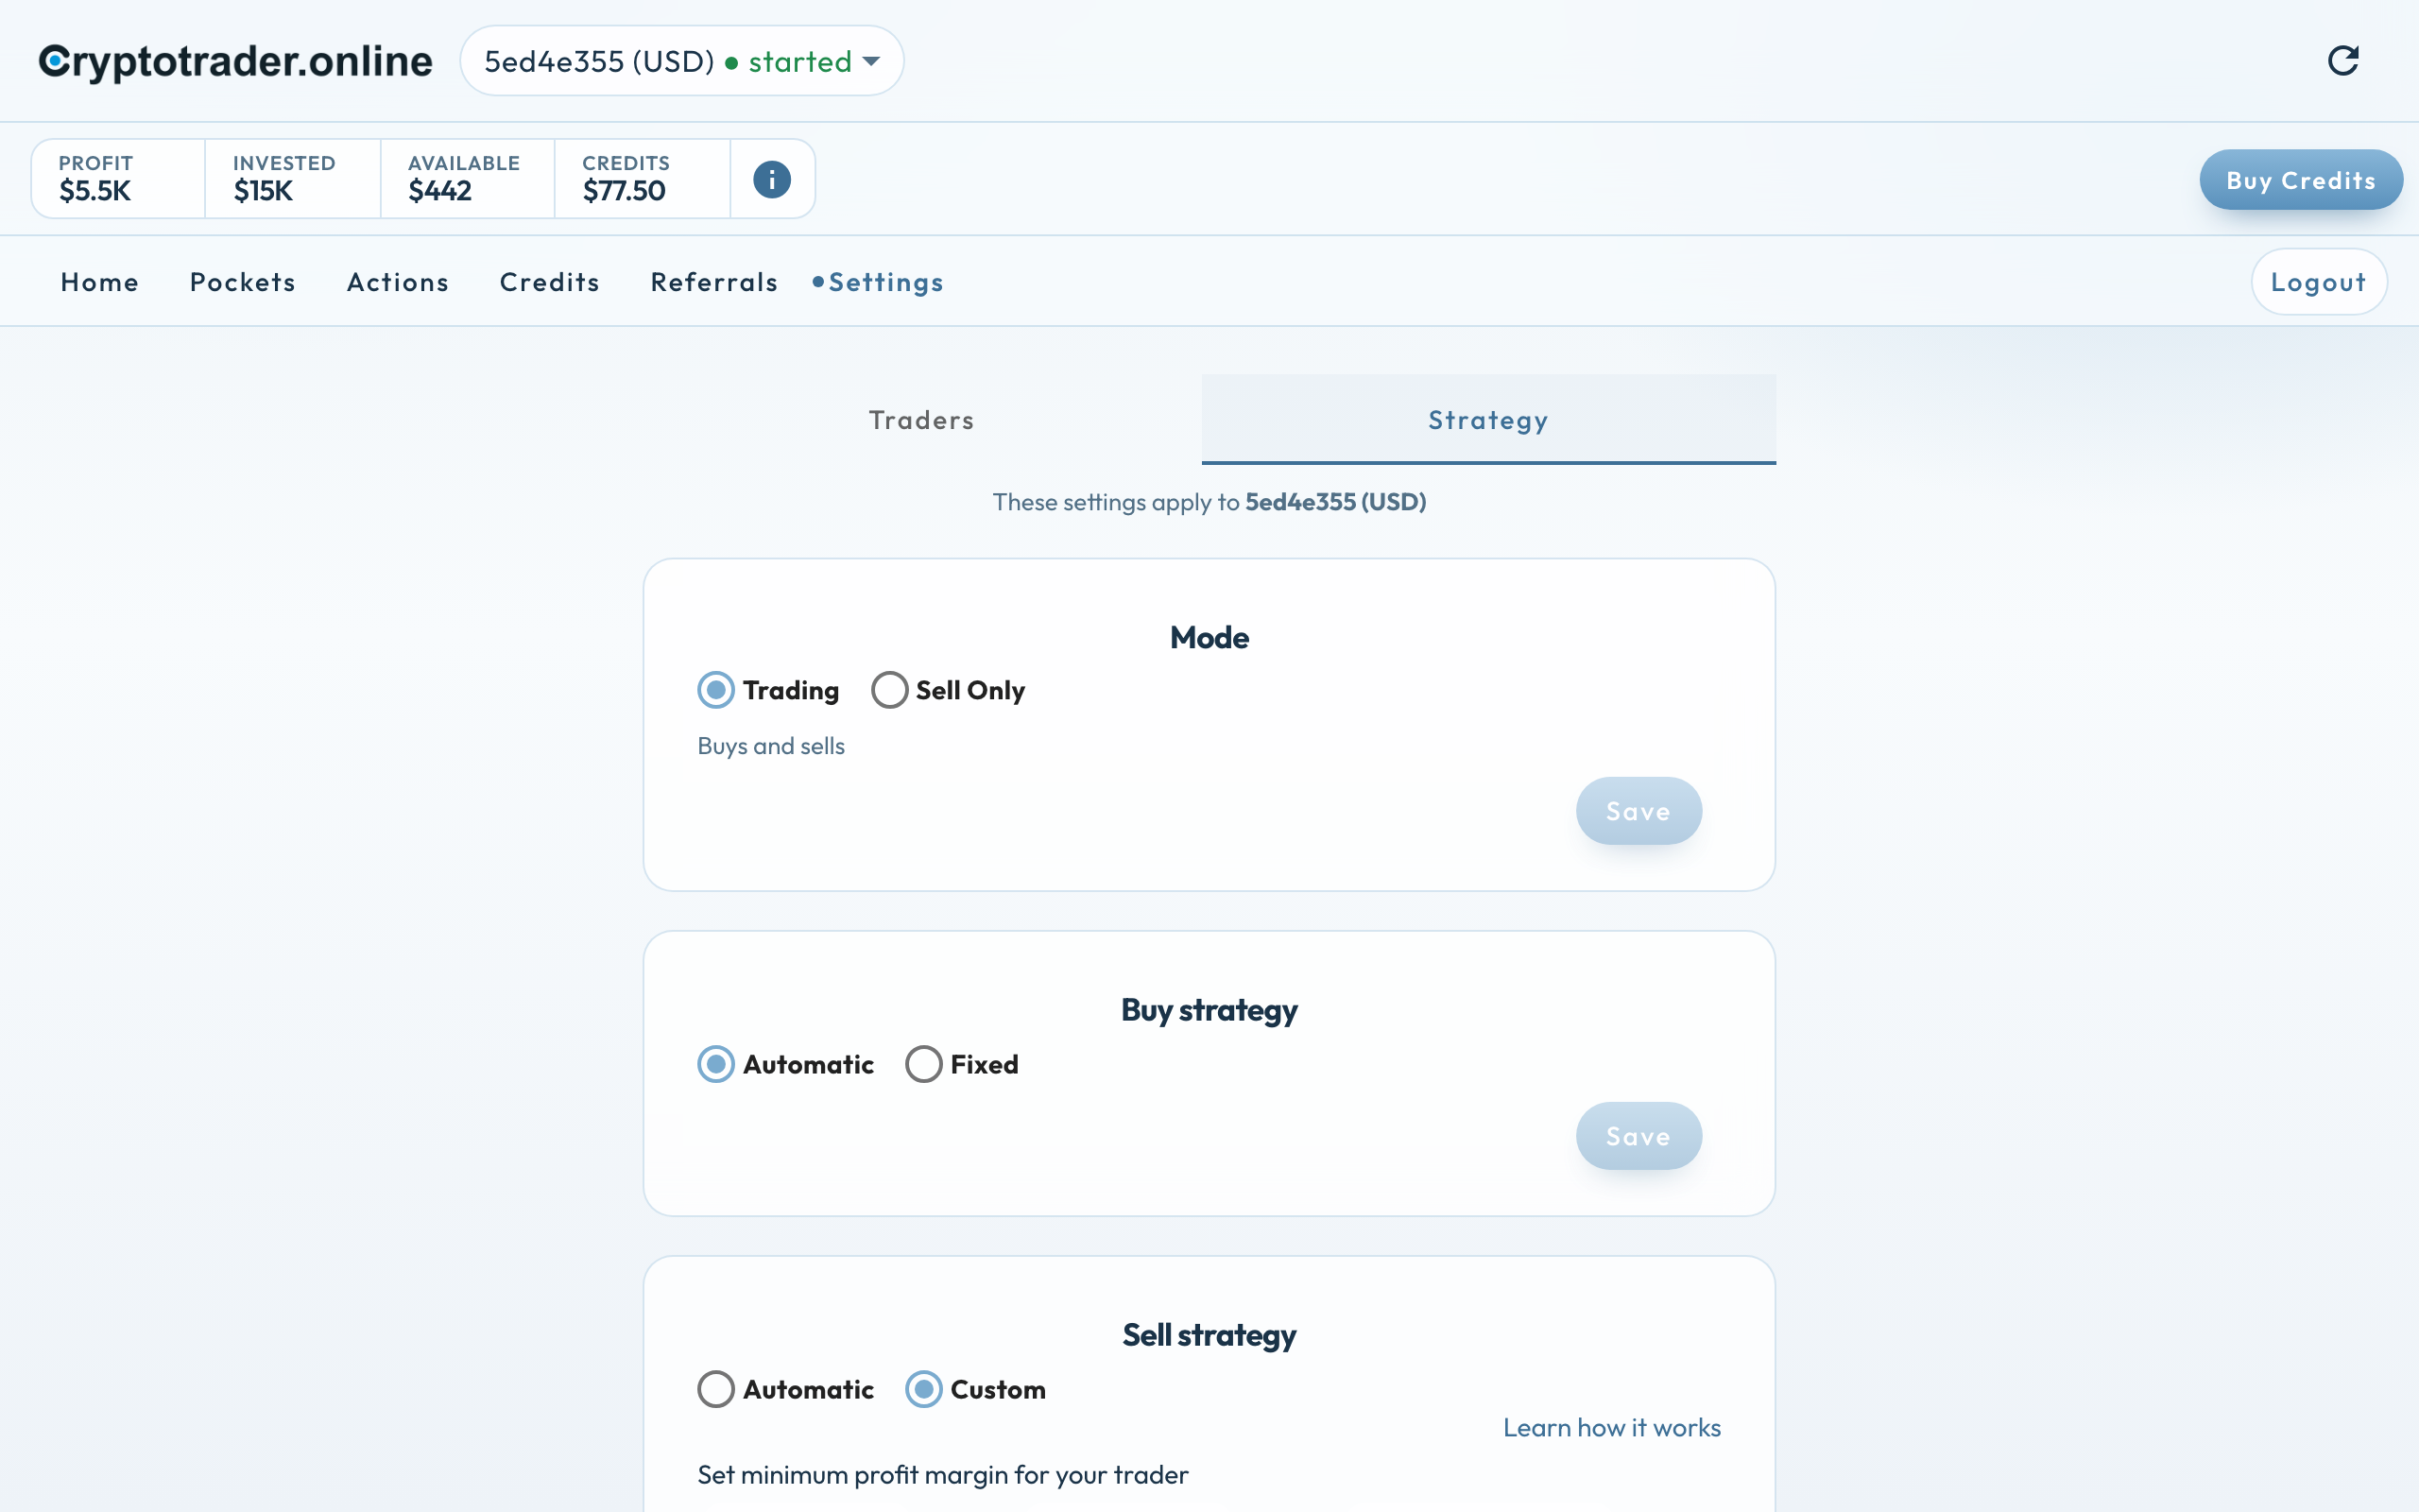Choose Automatic under Buy strategy
This screenshot has height=1512, width=2419.
tap(715, 1064)
